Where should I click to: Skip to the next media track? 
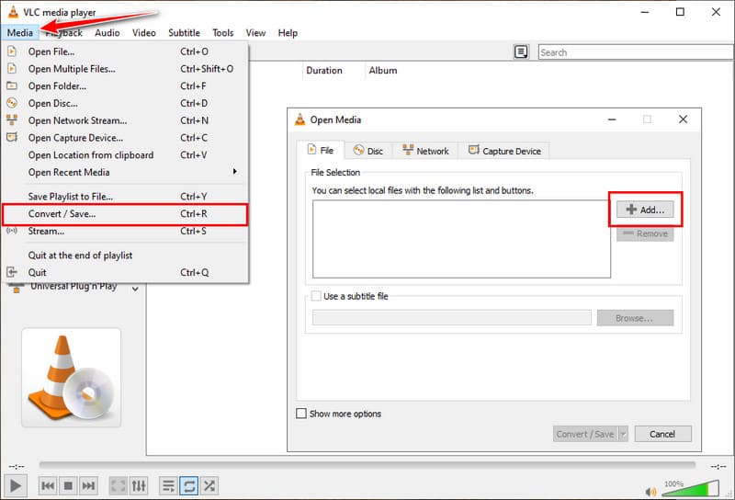(x=88, y=485)
